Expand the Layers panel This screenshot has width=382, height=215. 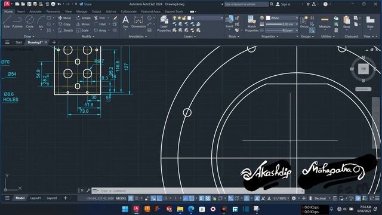190,36
